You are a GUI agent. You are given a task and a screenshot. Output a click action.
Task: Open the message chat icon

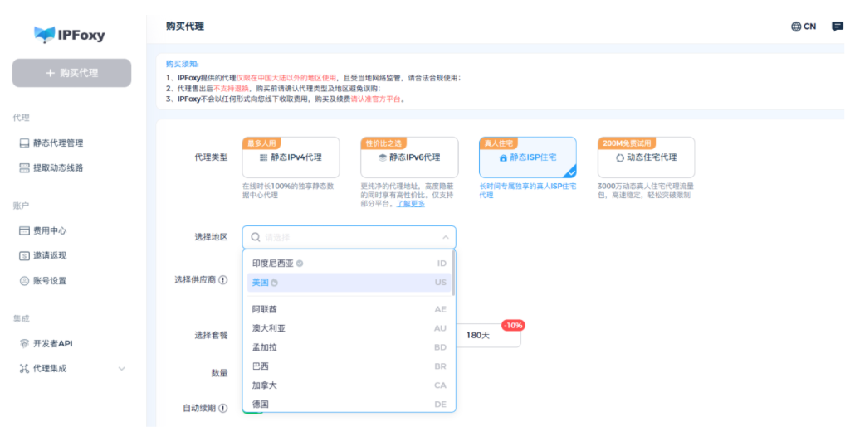(x=838, y=27)
